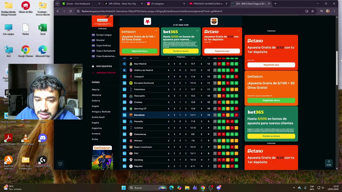342x192 pixels.
Task: Click the Tottenham crest icon
Action: (131, 89)
